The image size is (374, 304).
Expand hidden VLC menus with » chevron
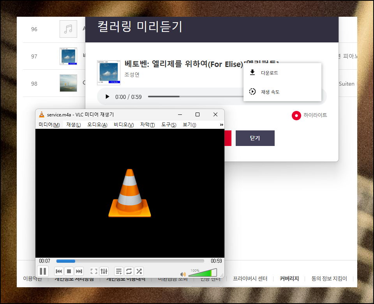point(221,125)
